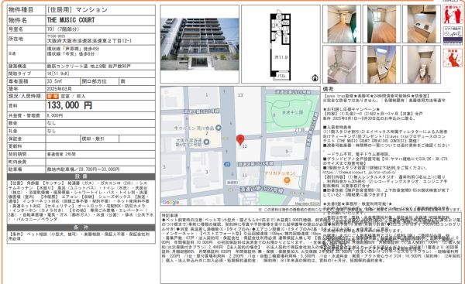Click the orange restaurant marker on the map

tap(287, 180)
